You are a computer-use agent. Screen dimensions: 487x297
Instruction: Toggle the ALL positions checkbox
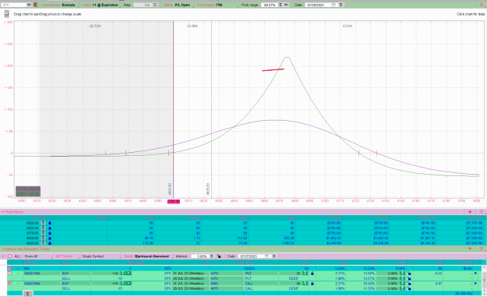[9, 256]
